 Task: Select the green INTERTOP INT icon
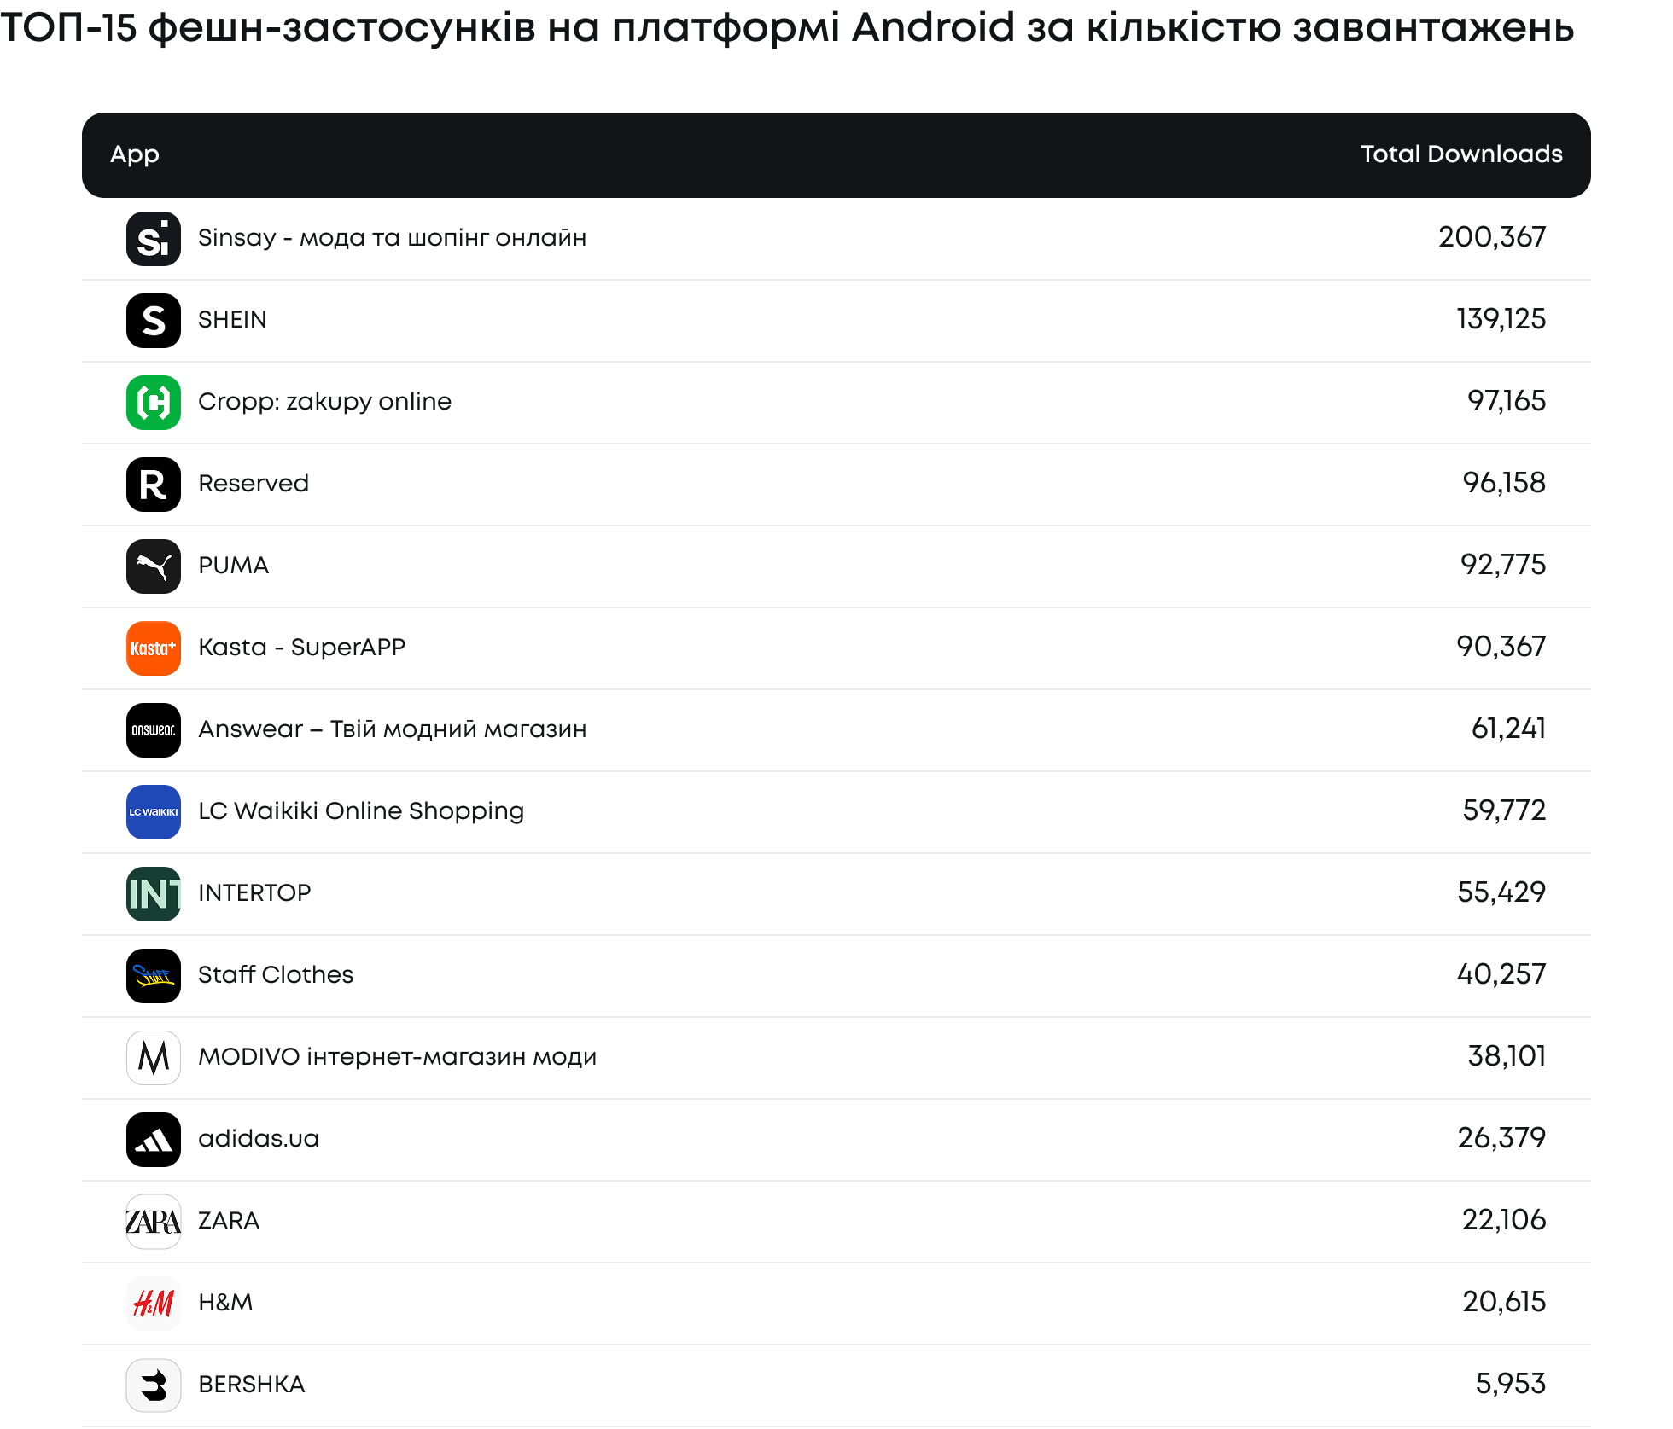[154, 894]
